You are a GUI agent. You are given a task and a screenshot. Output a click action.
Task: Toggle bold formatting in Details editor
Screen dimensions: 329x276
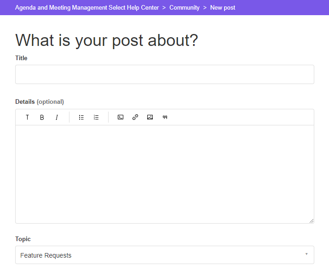point(42,117)
